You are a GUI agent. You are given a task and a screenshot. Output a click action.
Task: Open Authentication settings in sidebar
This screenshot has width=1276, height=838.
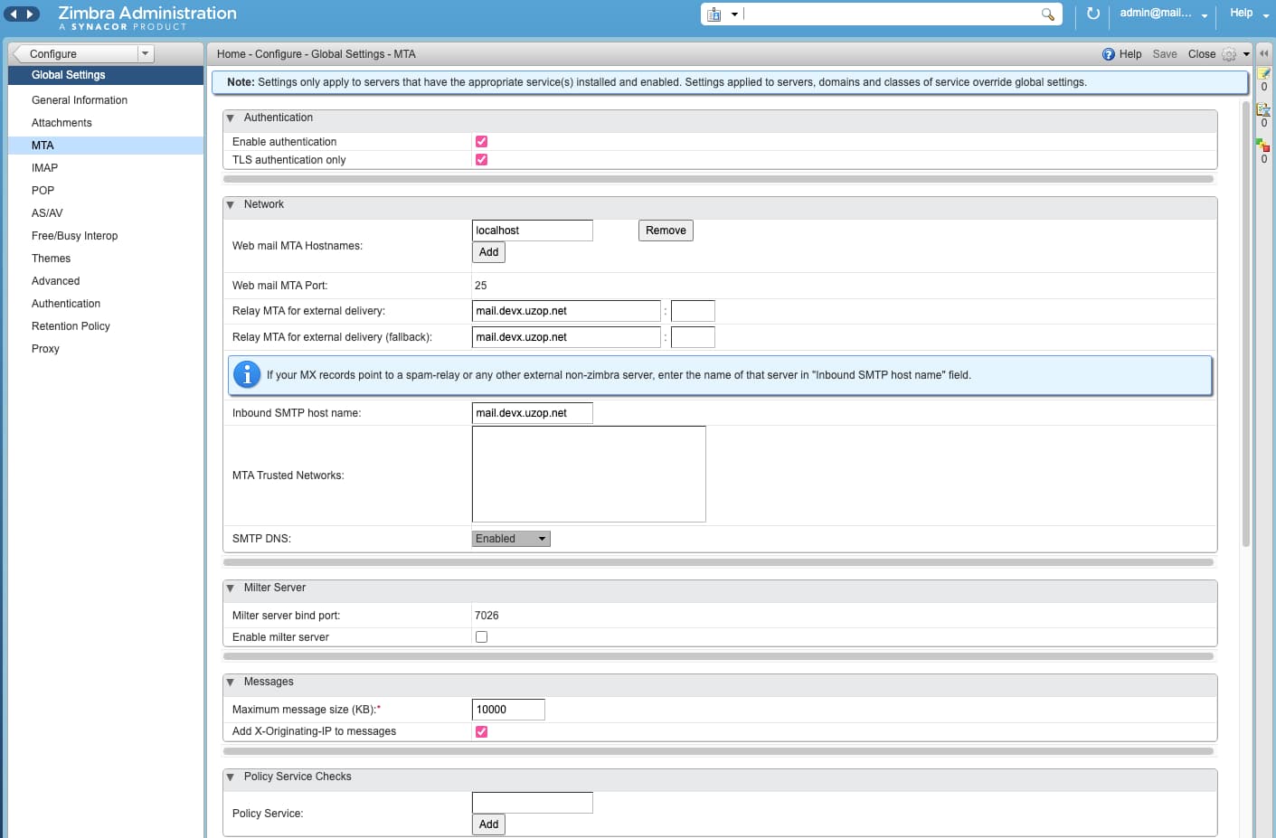(105, 304)
